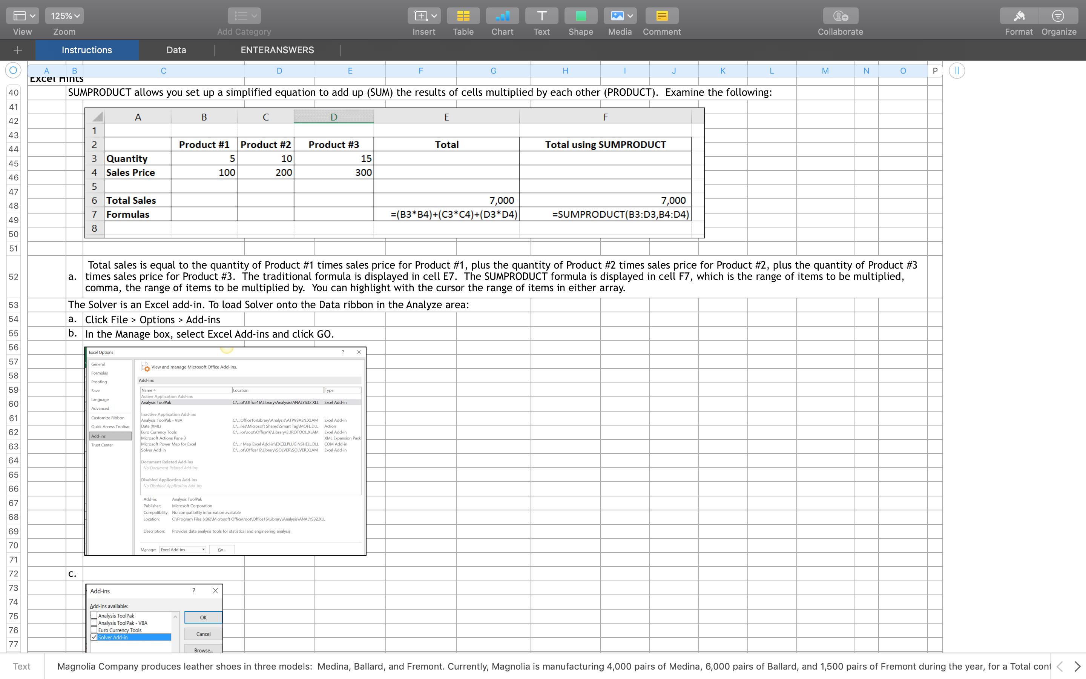Image resolution: width=1086 pixels, height=679 pixels.
Task: Click the column resize handle beside column P
Action: (957, 71)
